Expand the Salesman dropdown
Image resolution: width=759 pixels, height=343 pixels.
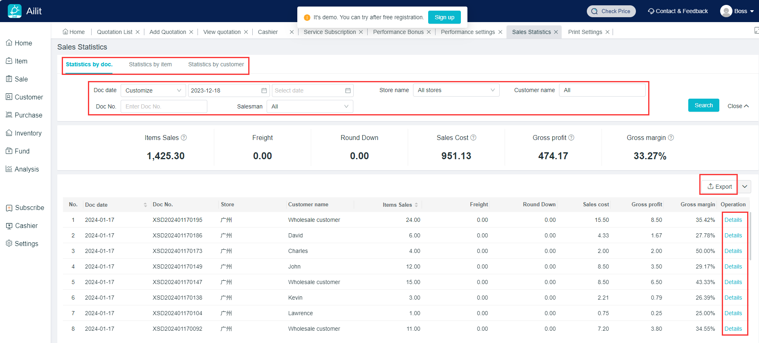coord(310,106)
